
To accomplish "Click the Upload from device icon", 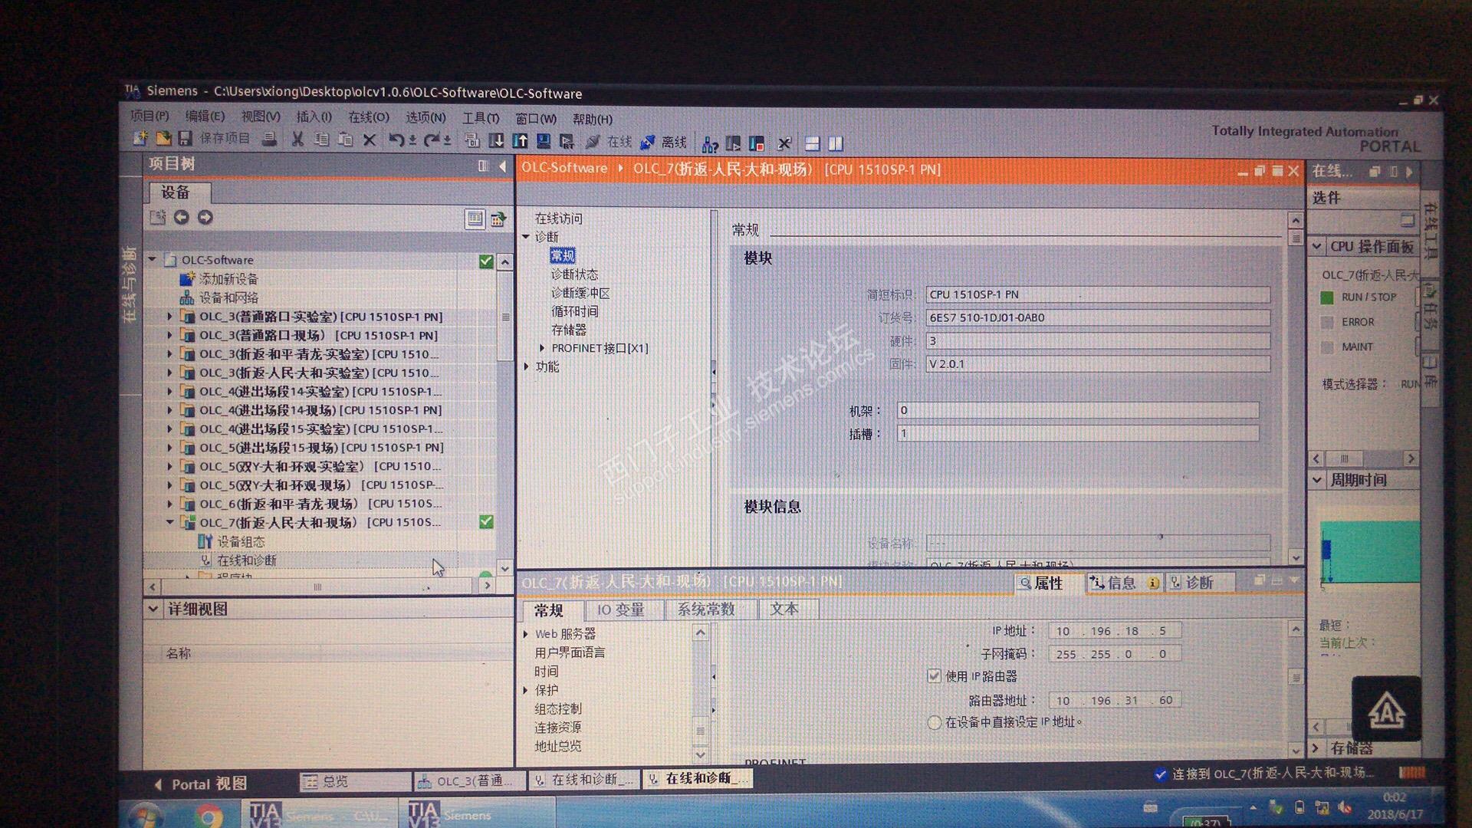I will (521, 141).
